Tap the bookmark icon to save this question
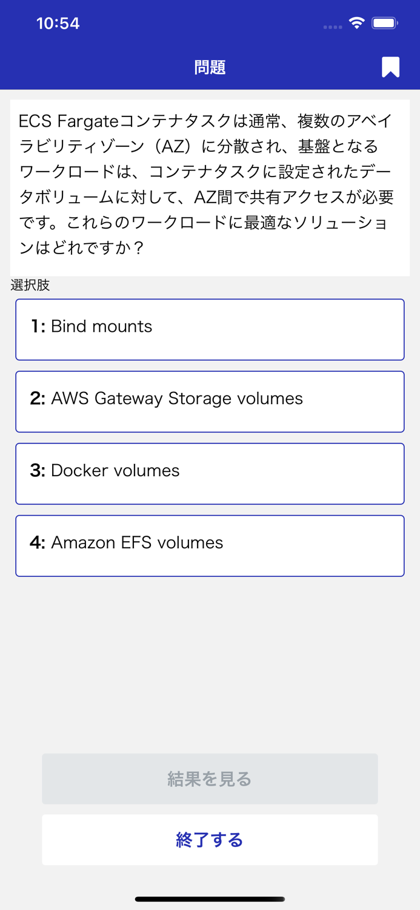This screenshot has height=910, width=420. 390,67
